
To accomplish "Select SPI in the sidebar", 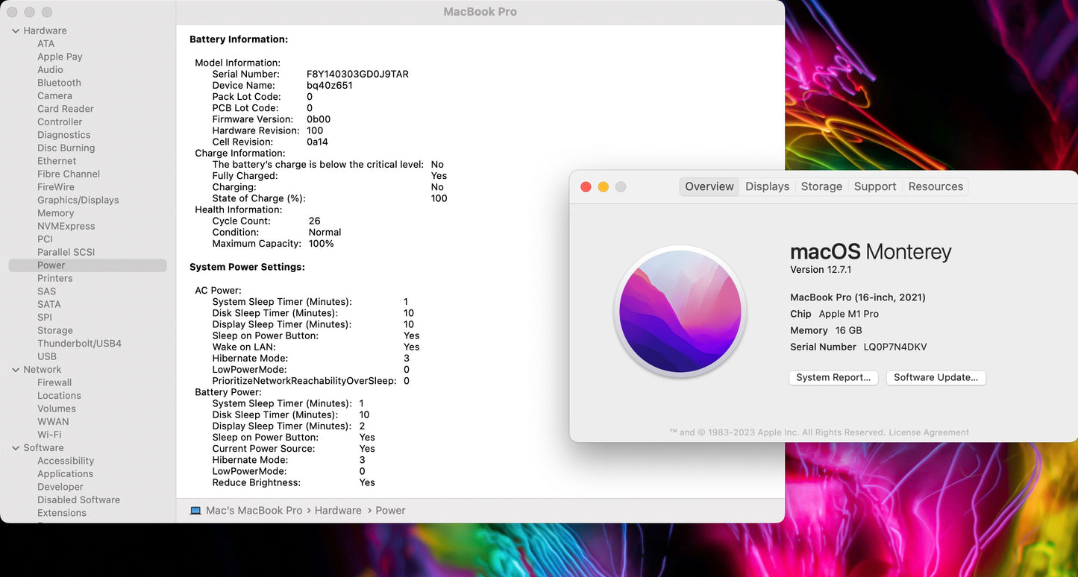I will pos(45,318).
